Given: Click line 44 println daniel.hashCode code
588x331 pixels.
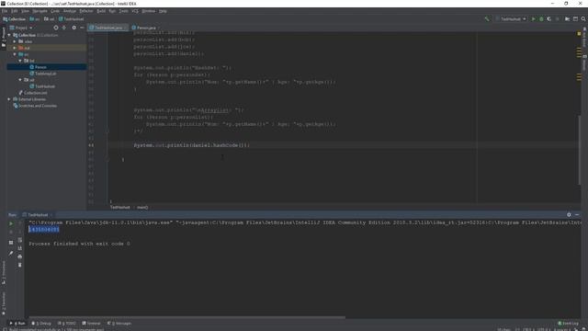Looking at the screenshot, I should coord(191,145).
